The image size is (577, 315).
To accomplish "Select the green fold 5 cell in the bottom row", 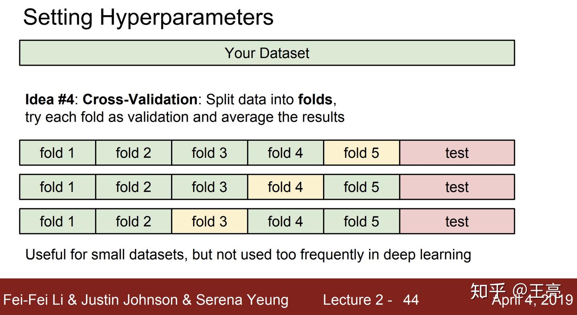I will (361, 221).
